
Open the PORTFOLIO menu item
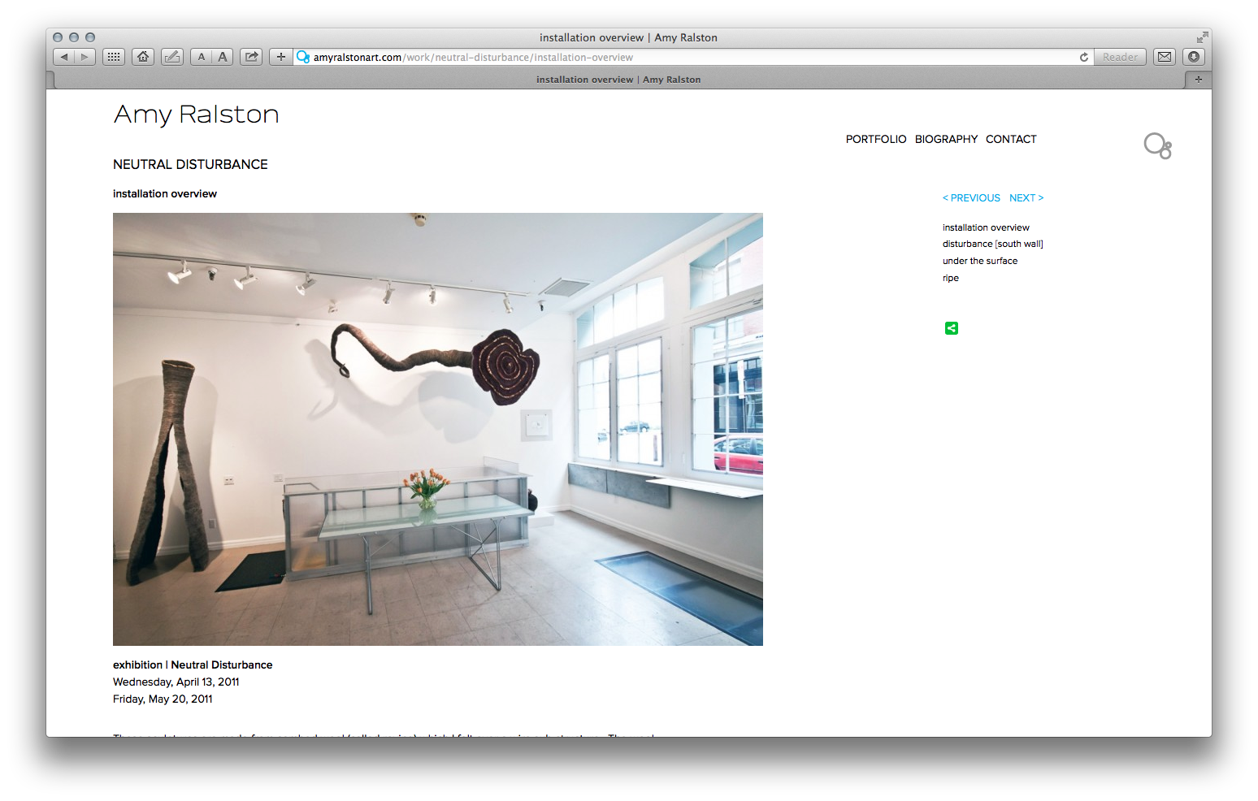click(x=876, y=139)
